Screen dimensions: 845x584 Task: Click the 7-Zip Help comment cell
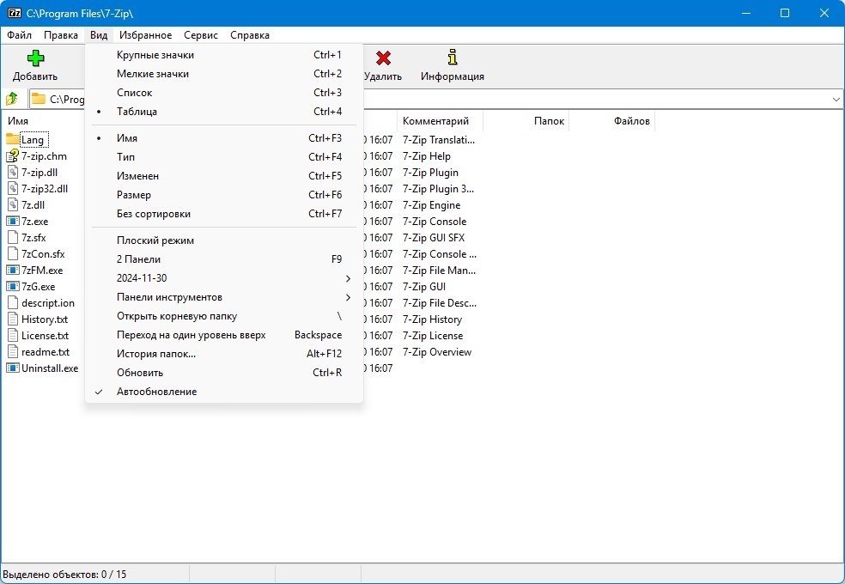coord(426,156)
